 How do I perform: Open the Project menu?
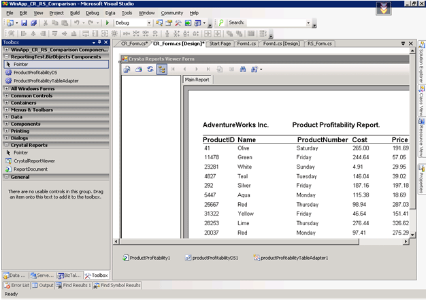56,13
